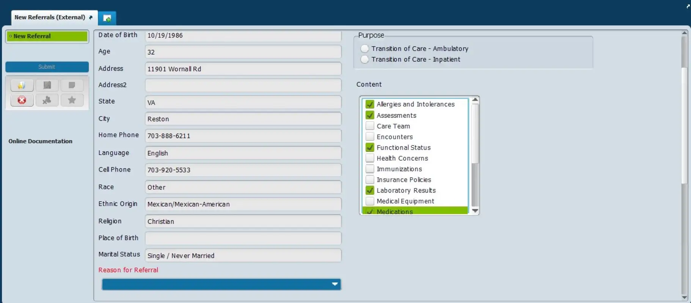Check the Health Concerns checkbox

[x=370, y=158]
